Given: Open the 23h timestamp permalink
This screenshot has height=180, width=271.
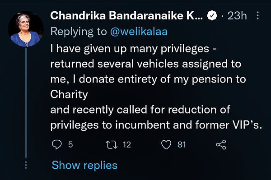Looking at the screenshot, I should (237, 16).
